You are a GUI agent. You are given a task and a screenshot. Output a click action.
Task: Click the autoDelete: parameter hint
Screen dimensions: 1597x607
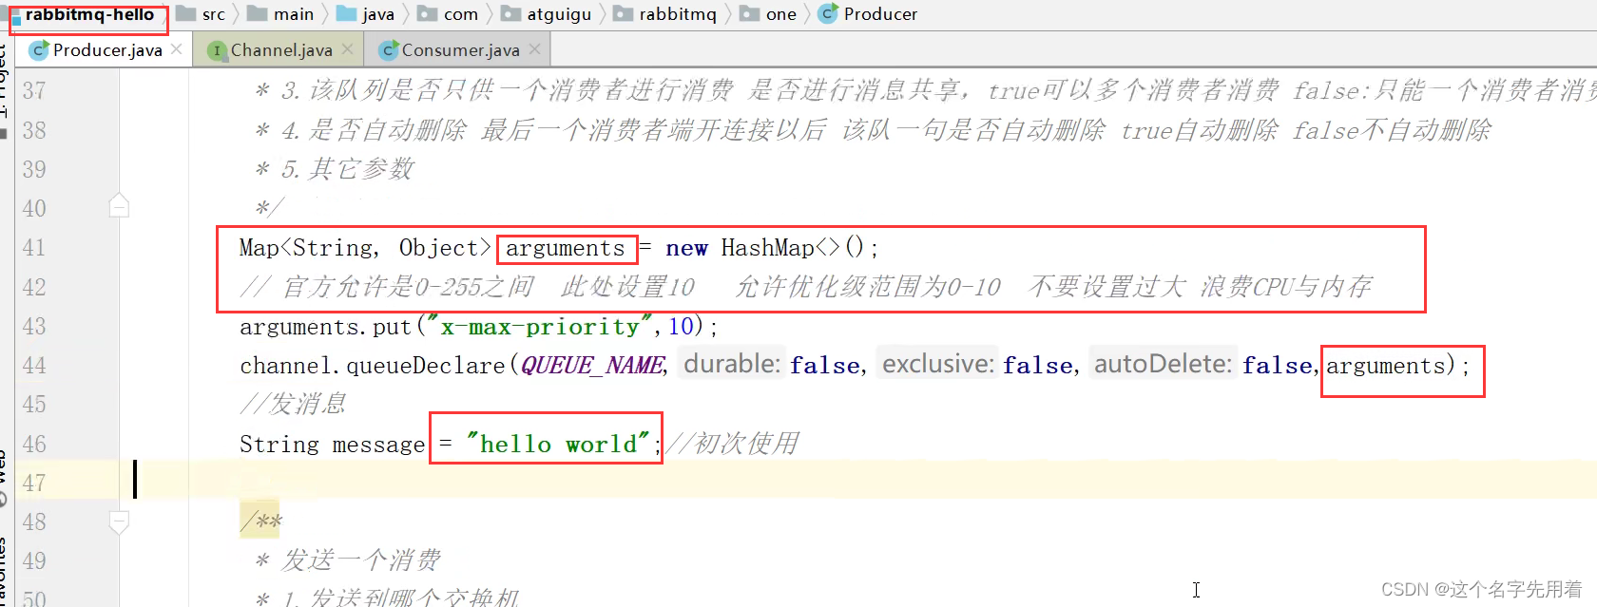[x=1163, y=365]
